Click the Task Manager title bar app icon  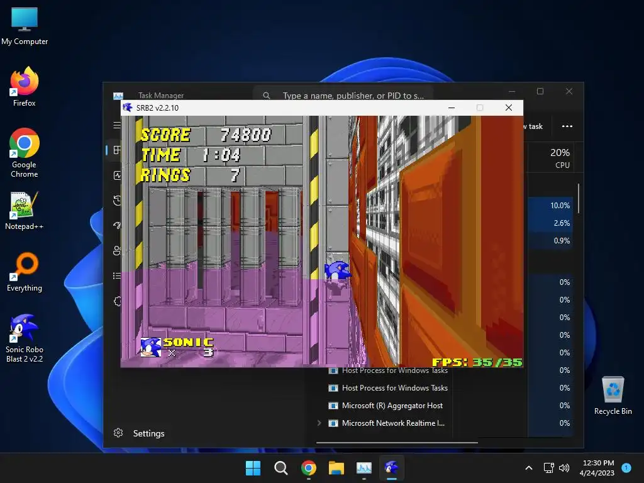[118, 96]
